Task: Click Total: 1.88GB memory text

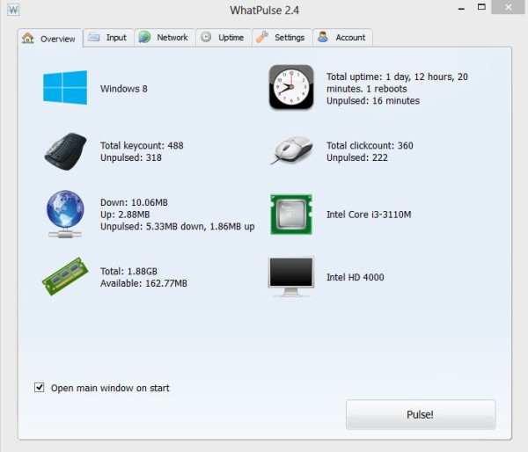Action: (x=128, y=271)
